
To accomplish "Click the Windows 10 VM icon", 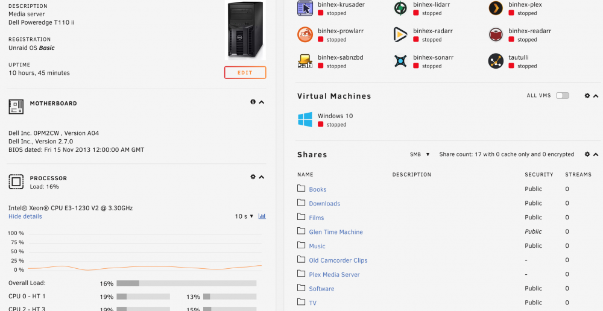I will click(305, 119).
